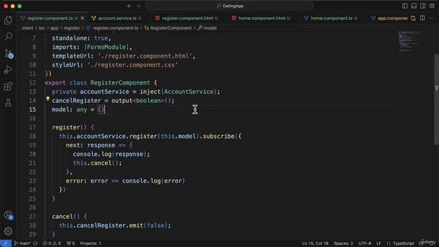This screenshot has height=247, width=439.
Task: Change the UTF-8 encoding
Action: pos(365,244)
